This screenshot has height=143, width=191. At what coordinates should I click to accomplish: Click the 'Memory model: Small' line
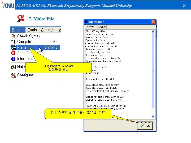tap(97, 37)
